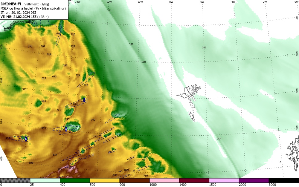Click the 4W longitude label
299x187 pixels.
coord(234,2)
